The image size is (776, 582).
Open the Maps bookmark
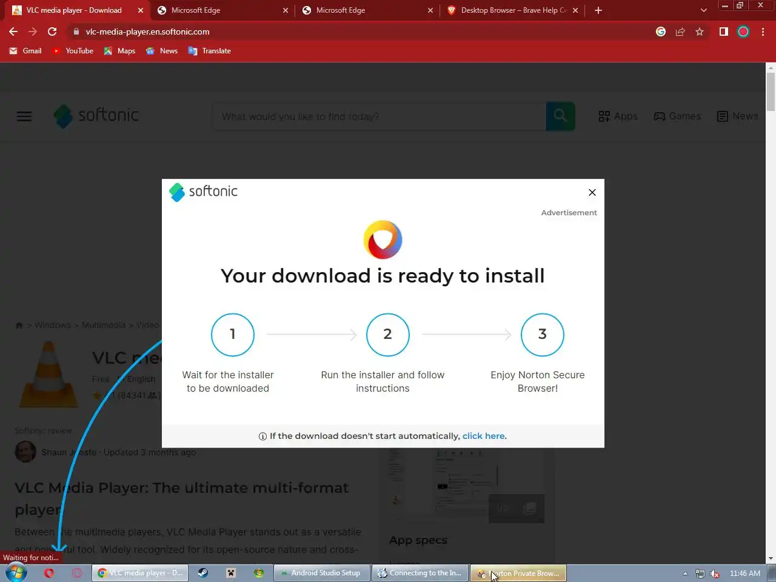tap(119, 51)
